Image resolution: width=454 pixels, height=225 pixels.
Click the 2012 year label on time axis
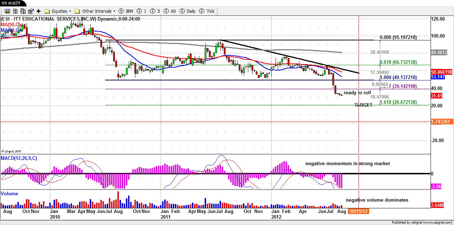tap(276, 216)
